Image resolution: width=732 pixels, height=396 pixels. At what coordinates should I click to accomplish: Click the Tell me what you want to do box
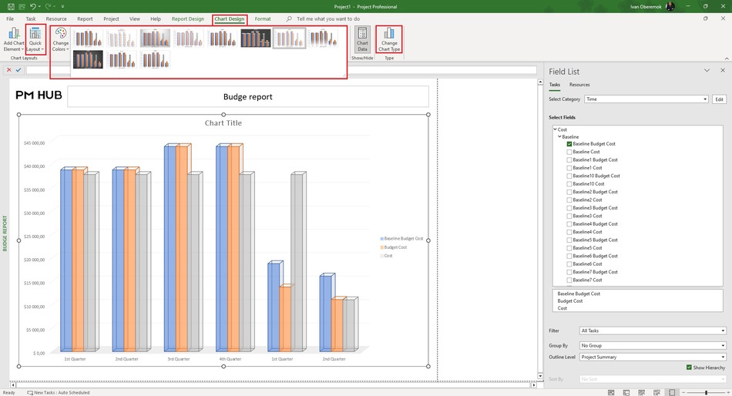tap(328, 18)
